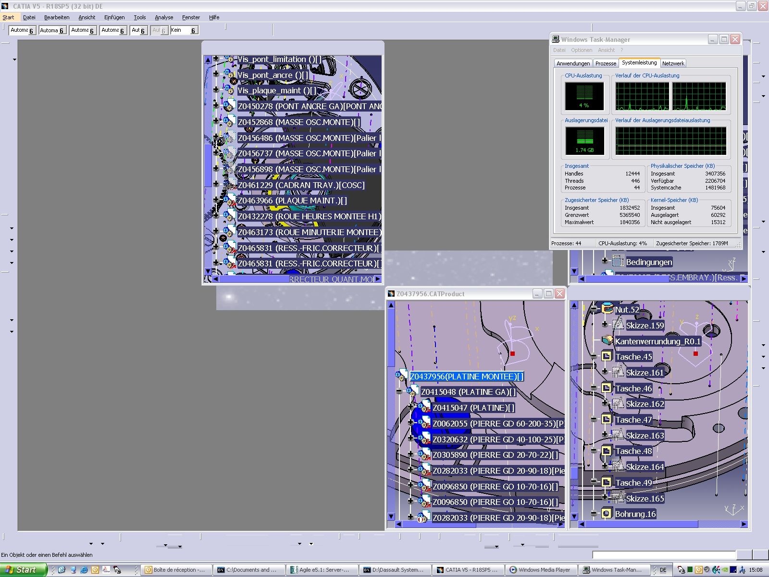Click the scroll-right arrow below the Bohrung.16 tree

(744, 524)
